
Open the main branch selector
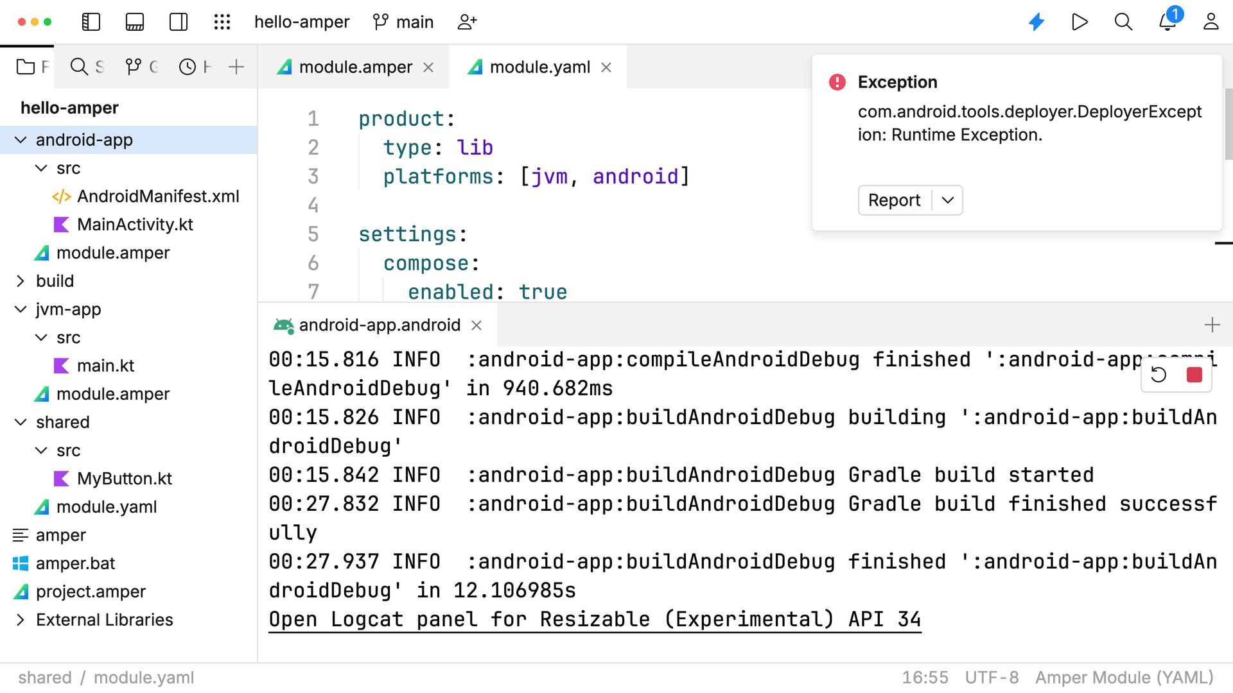tap(403, 22)
